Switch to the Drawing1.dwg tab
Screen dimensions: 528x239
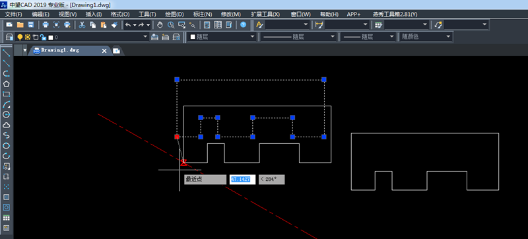tap(60, 50)
